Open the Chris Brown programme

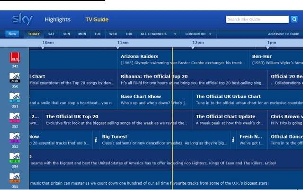point(285,120)
